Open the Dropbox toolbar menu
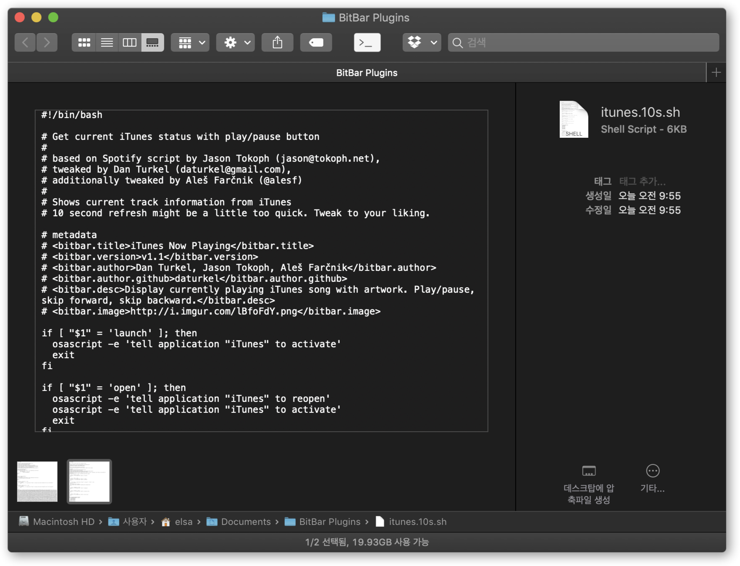The width and height of the screenshot is (740, 566). (422, 42)
